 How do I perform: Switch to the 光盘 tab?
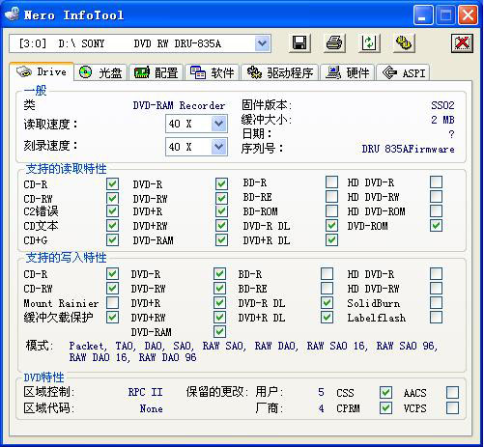click(x=100, y=72)
